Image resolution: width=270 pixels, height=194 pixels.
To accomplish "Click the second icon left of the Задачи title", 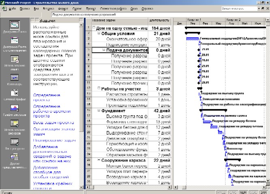I will [x=37, y=20].
